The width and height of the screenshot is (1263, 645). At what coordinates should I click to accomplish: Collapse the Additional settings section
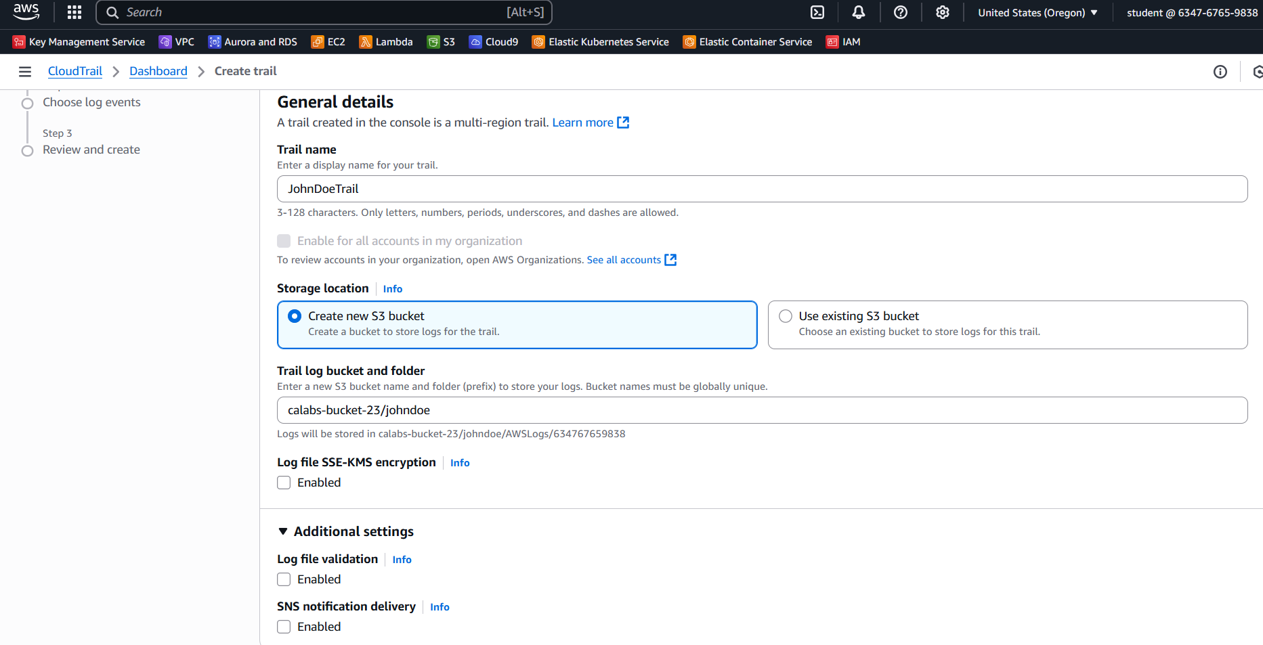coord(283,531)
